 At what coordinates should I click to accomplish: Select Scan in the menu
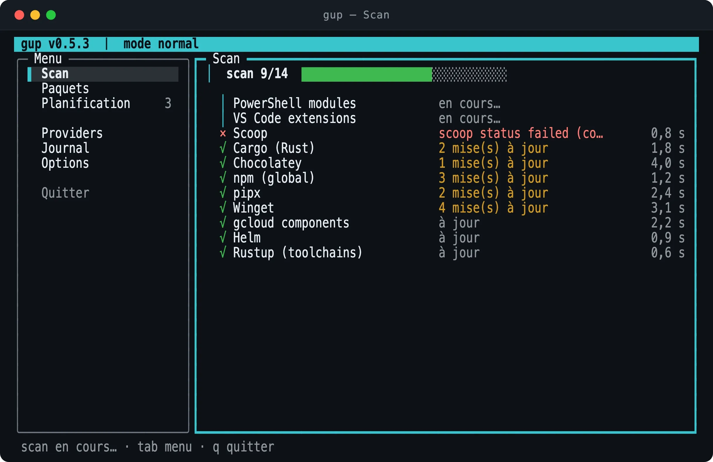[103, 74]
